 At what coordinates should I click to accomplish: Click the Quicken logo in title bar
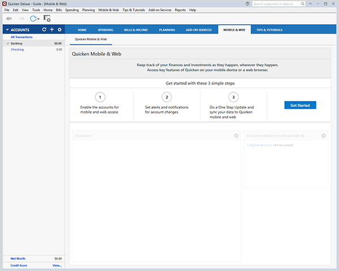click(5, 4)
